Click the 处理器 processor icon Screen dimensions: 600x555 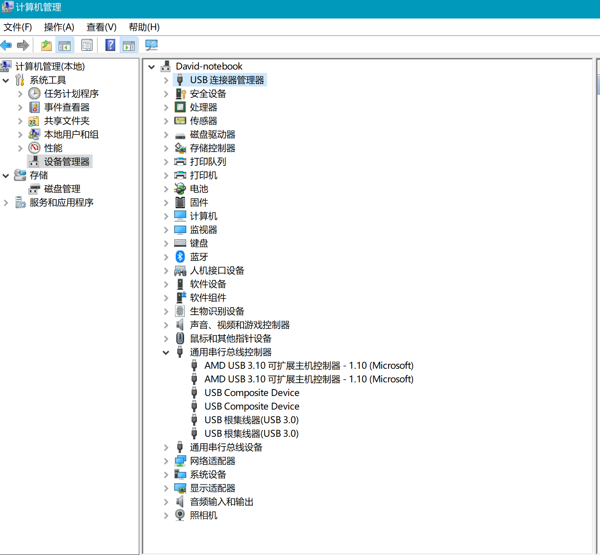[180, 107]
